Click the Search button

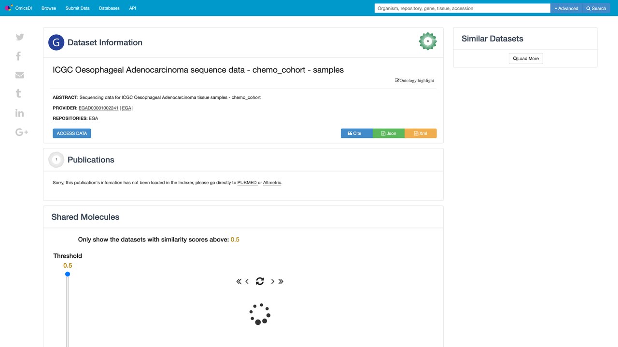tap(596, 8)
